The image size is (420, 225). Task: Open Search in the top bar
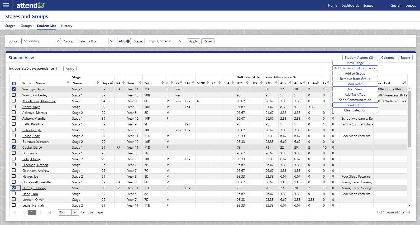[396, 6]
